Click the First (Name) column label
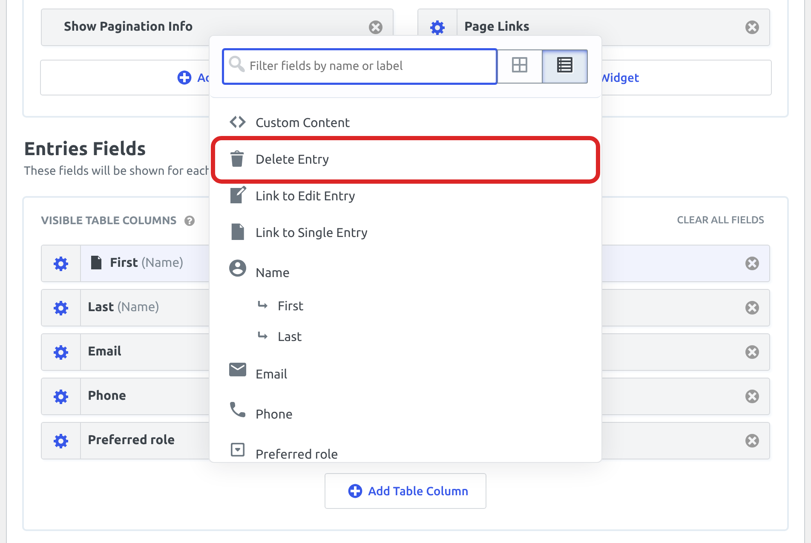Viewport: 811px width, 543px height. click(147, 263)
